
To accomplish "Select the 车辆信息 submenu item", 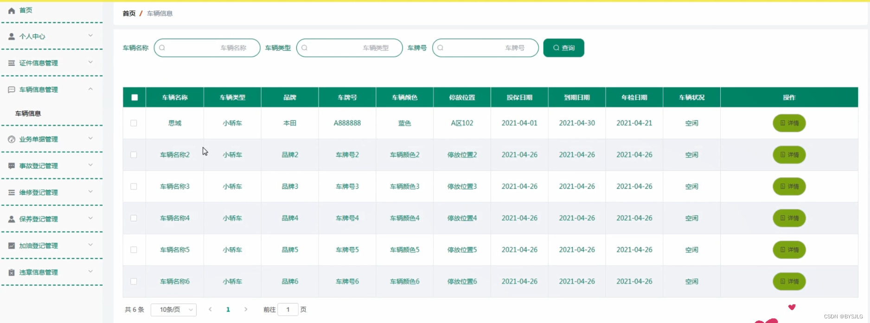I will coord(28,114).
